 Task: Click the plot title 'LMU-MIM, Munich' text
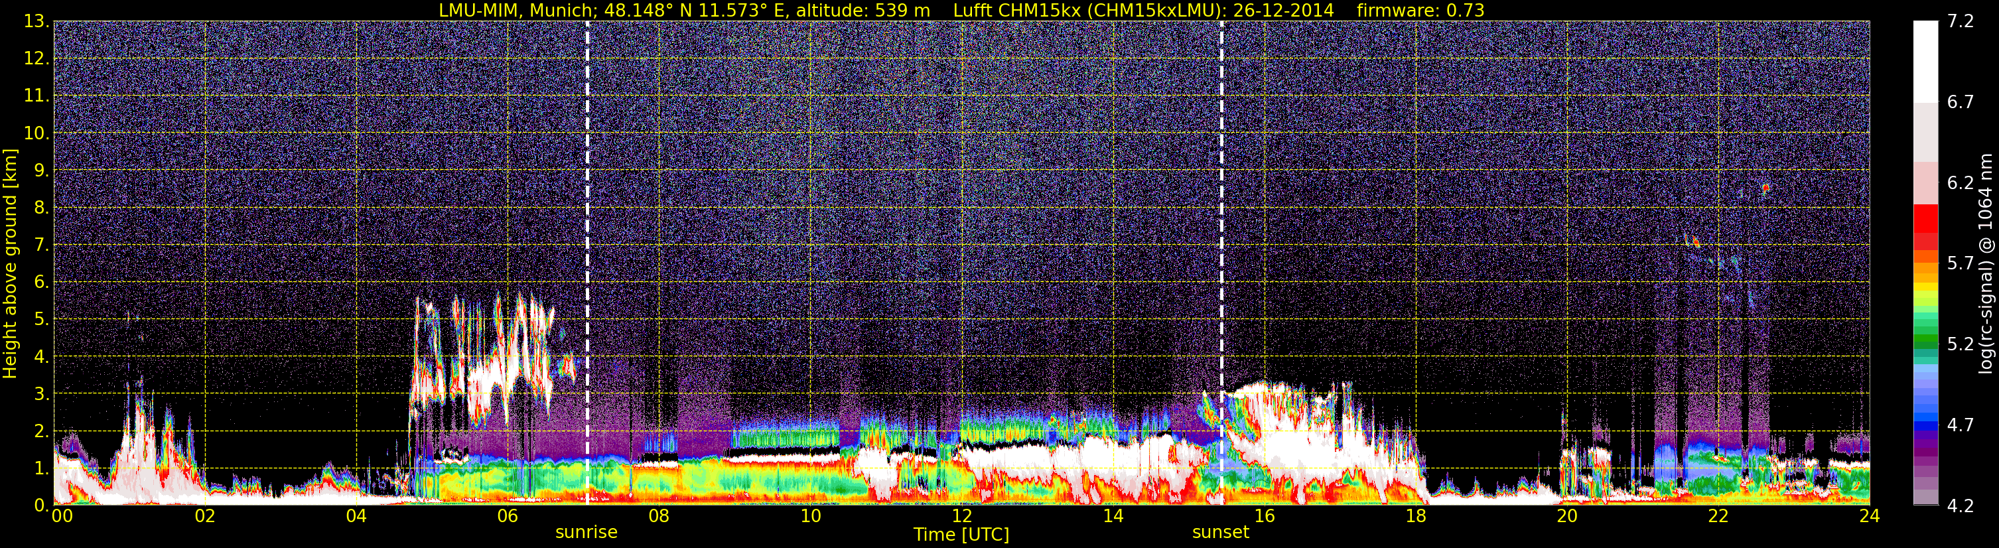click(x=516, y=10)
